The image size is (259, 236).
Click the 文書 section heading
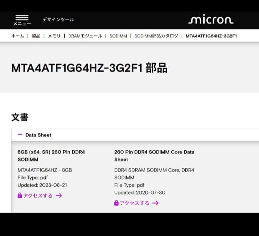(20, 117)
